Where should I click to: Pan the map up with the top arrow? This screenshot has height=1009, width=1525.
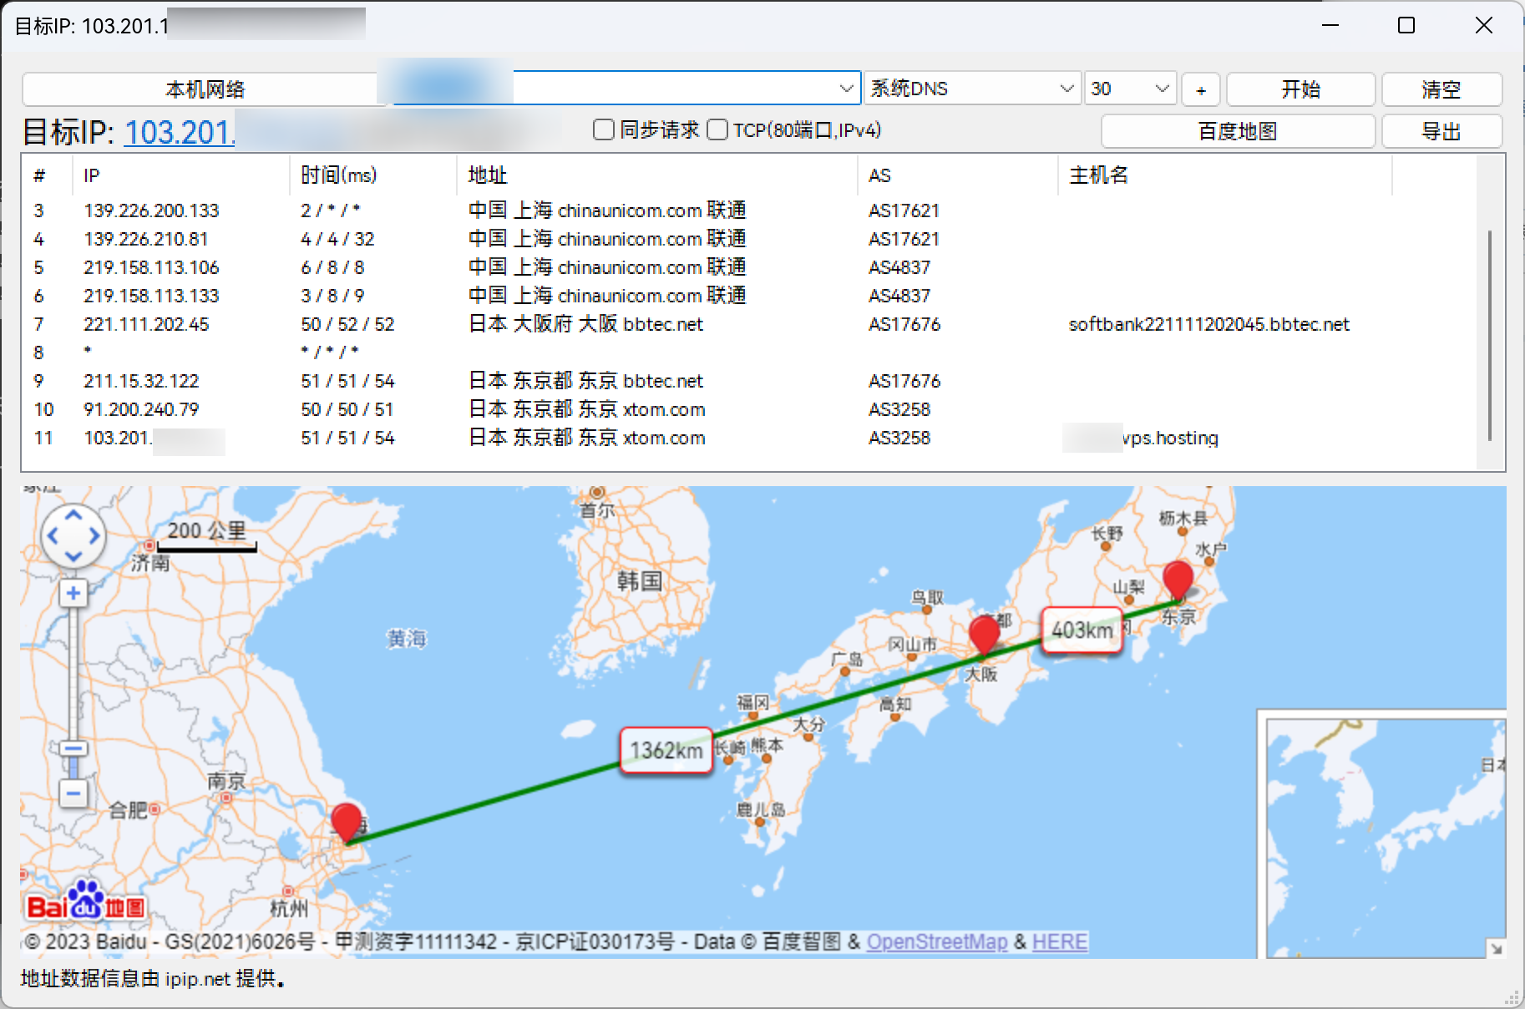pyautogui.click(x=73, y=515)
